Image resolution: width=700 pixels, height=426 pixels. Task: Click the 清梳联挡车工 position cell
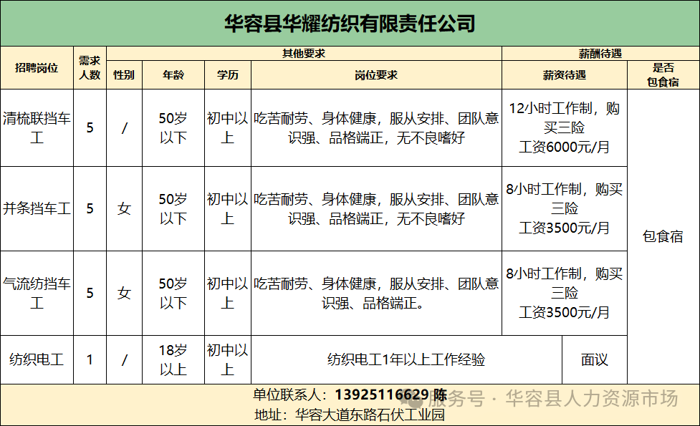coord(37,128)
